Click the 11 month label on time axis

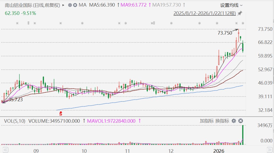(127, 151)
